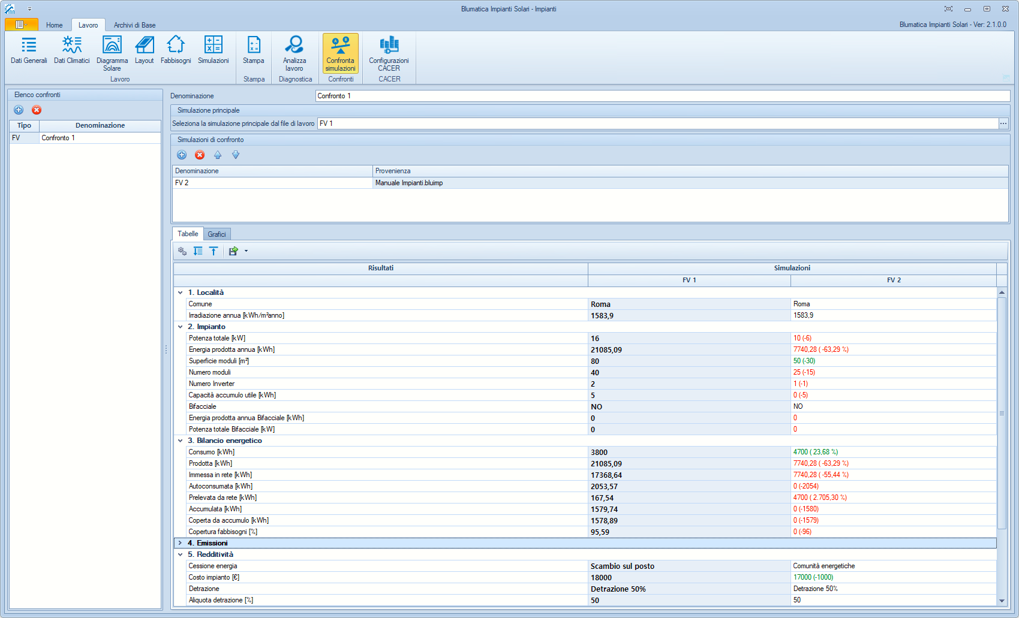
Task: Collapse the 3. Bilancio energetico group
Action: [180, 441]
